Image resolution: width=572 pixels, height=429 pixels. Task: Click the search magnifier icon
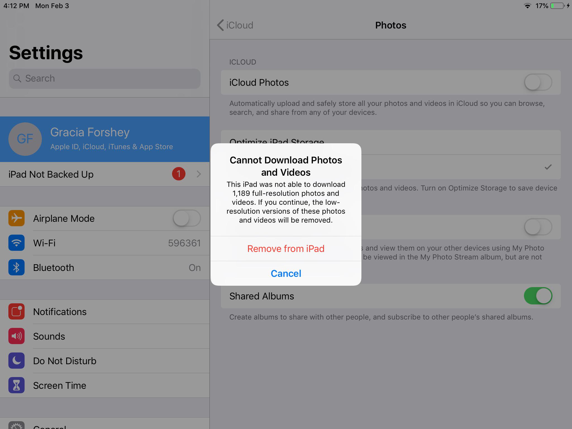click(18, 78)
